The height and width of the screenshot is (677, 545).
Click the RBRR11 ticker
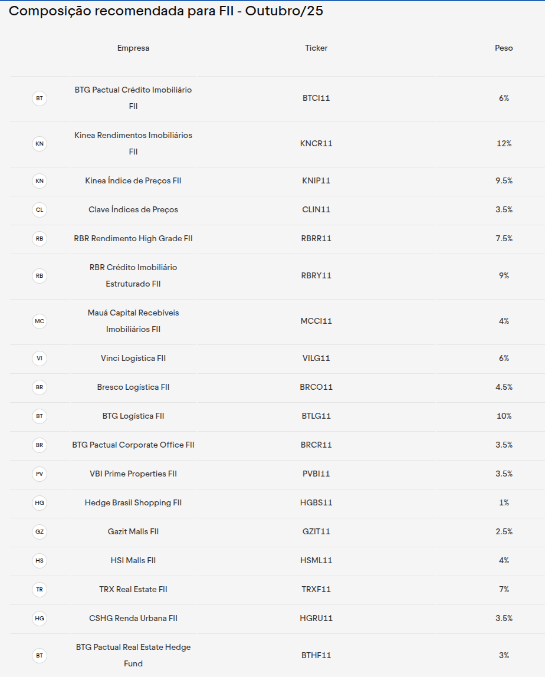tap(316, 239)
